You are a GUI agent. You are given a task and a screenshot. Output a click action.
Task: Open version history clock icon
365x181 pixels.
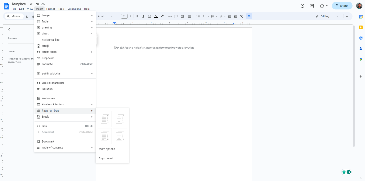[302, 6]
